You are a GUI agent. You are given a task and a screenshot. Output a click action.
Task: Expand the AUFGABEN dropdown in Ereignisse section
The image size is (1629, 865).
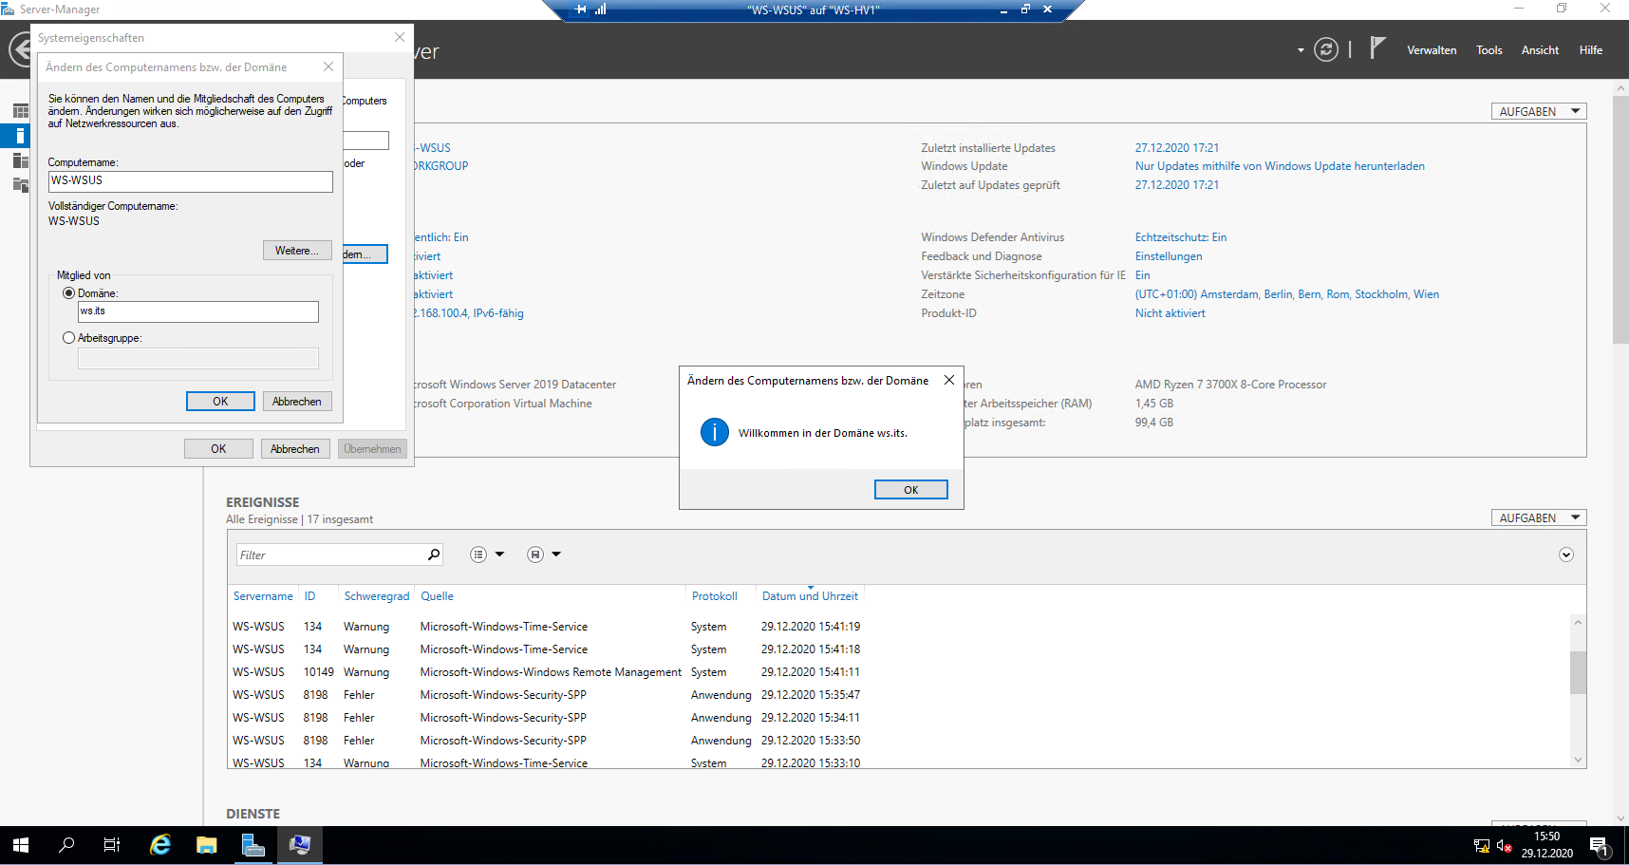point(1539,517)
